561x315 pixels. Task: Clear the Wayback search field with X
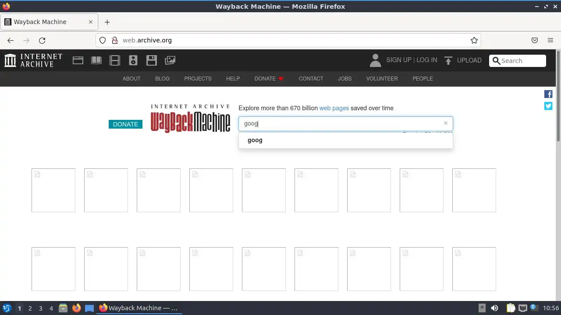[446, 123]
